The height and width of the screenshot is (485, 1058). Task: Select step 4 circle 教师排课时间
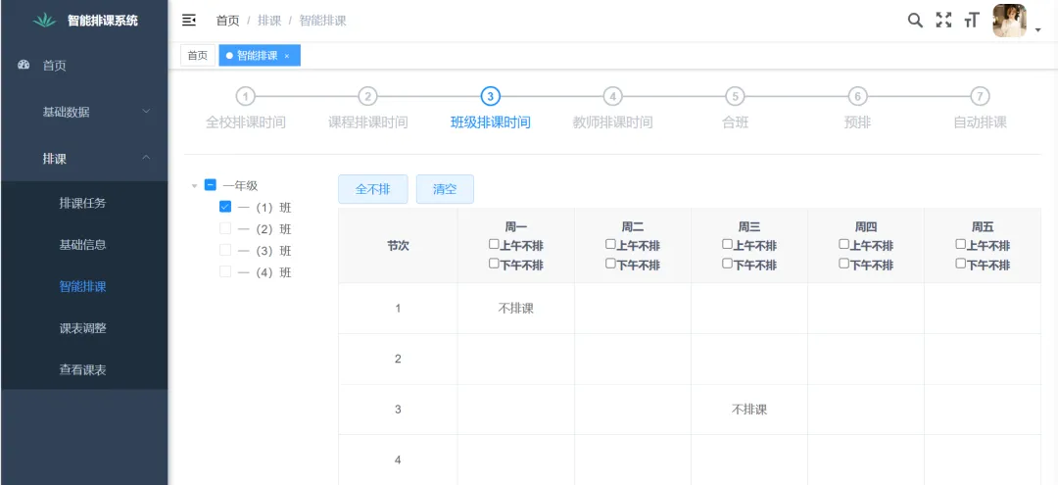612,96
